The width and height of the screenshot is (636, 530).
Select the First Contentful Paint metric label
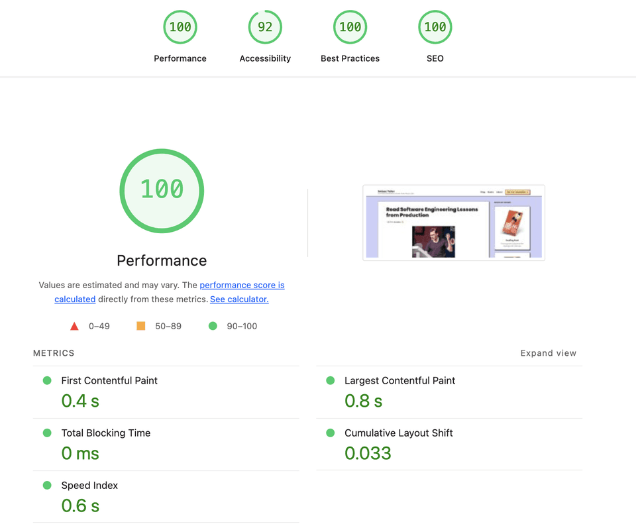coord(109,380)
